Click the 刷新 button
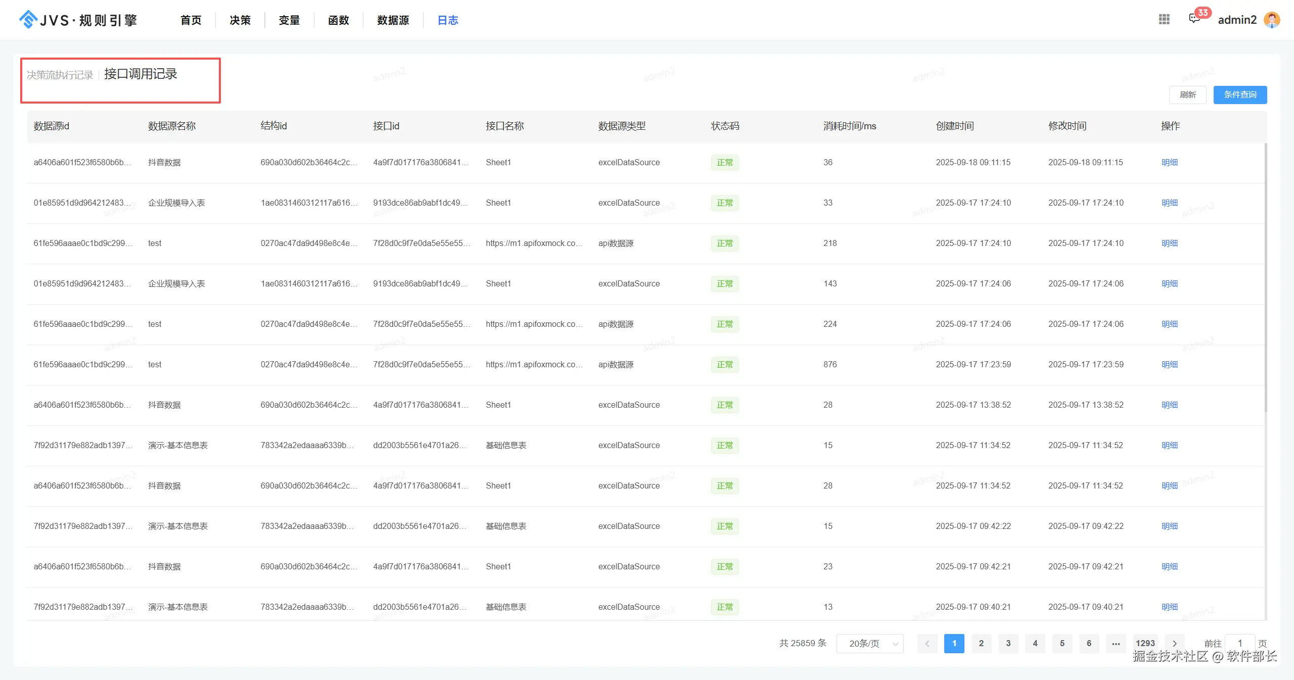The height and width of the screenshot is (680, 1294). pos(1187,94)
